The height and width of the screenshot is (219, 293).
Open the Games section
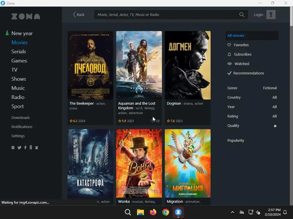coord(19,61)
